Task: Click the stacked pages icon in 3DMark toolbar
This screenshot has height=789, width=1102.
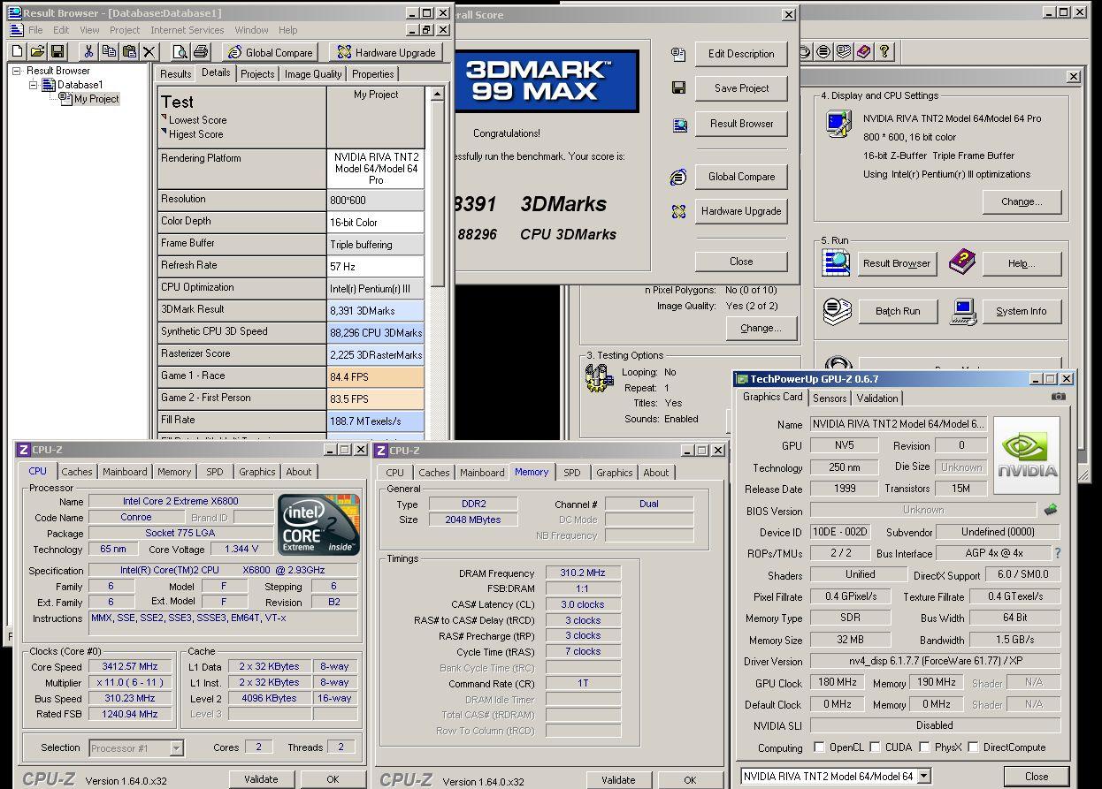Action: coord(844,51)
